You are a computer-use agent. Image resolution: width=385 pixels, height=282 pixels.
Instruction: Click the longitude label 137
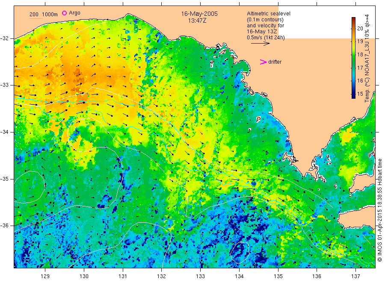[x=355, y=276]
